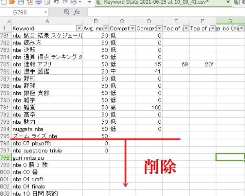The height and width of the screenshot is (196, 245).
Task: Click cell 'nba 04 draft'
Action: pyautogui.click(x=47, y=179)
